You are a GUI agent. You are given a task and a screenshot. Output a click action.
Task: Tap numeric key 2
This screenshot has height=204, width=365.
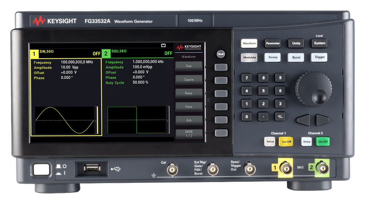coord(263,104)
